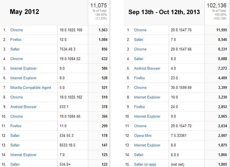Select Android Browser link with version 4.0

147,68
